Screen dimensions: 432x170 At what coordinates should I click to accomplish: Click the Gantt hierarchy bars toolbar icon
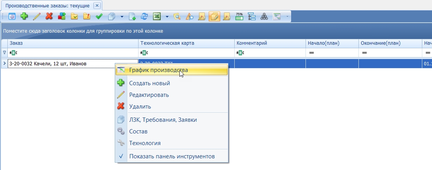tap(252, 16)
